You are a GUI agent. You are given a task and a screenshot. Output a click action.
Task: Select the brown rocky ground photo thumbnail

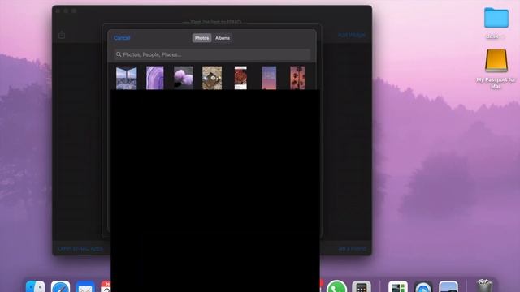212,78
